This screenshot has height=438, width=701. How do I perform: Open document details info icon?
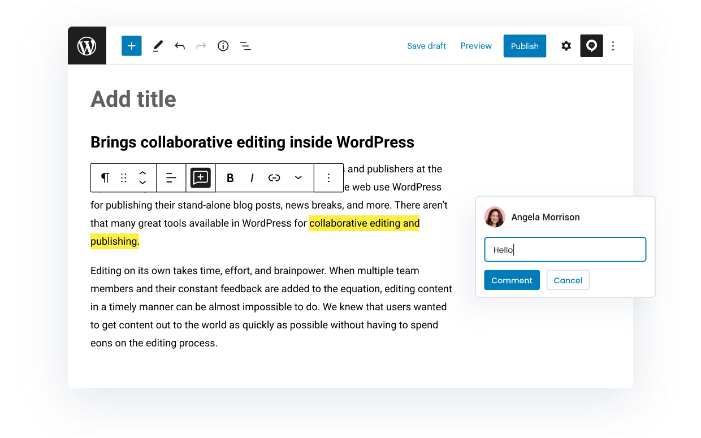click(x=223, y=46)
